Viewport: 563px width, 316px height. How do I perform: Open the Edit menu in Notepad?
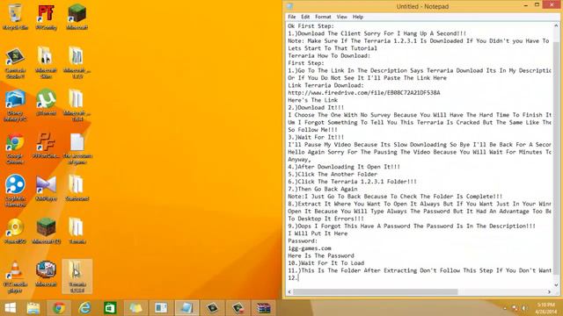coord(305,17)
